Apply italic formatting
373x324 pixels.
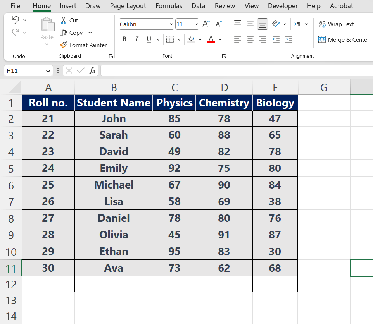coord(136,39)
